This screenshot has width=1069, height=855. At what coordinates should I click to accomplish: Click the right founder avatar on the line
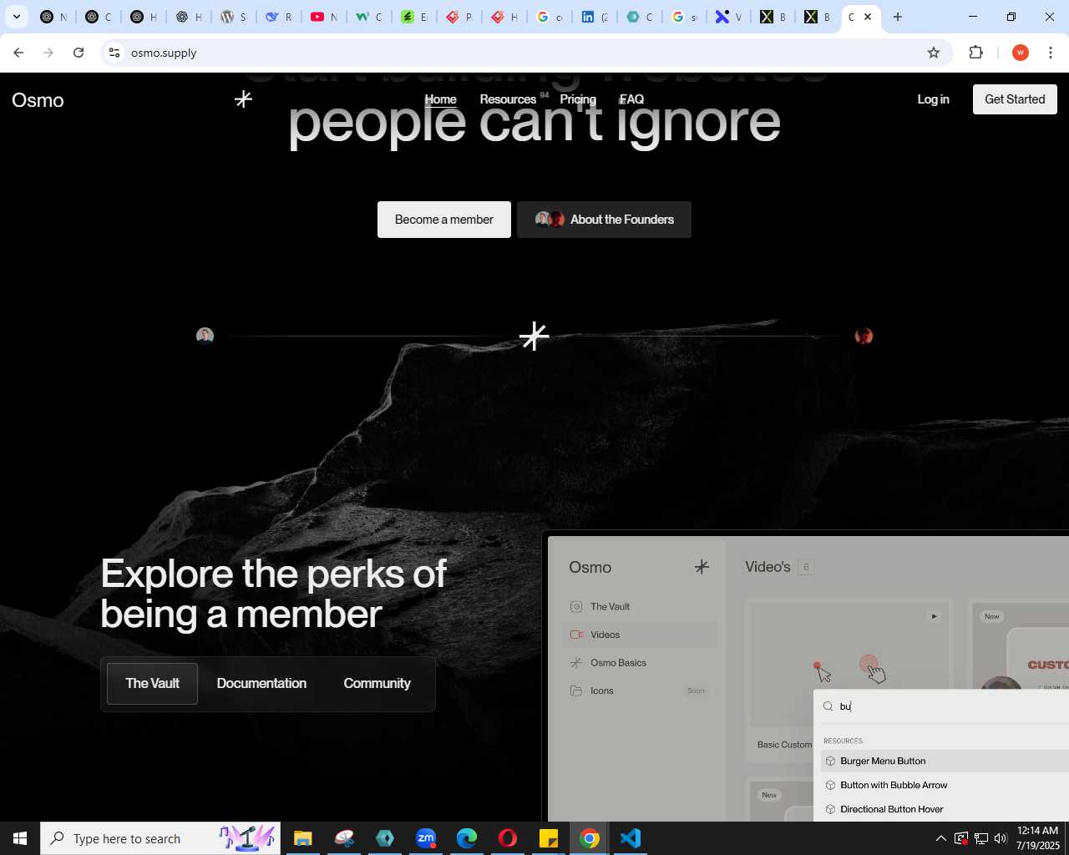click(x=864, y=336)
